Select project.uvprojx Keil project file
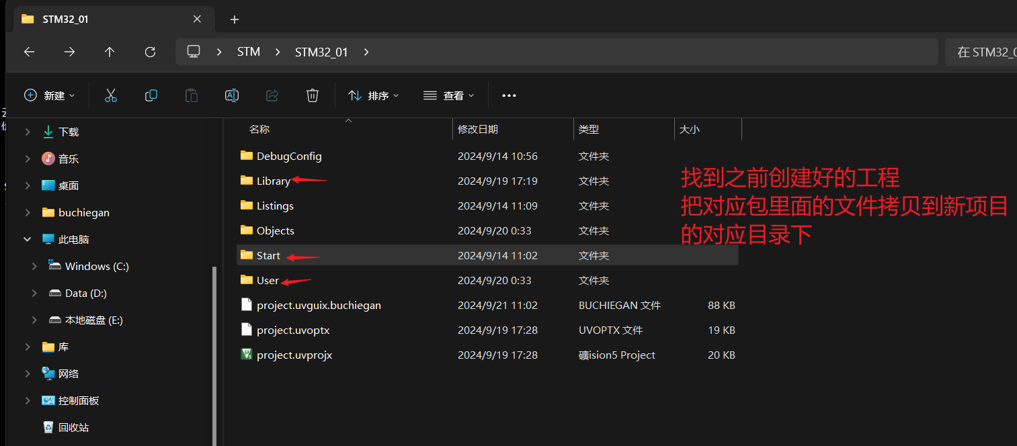 point(487,355)
